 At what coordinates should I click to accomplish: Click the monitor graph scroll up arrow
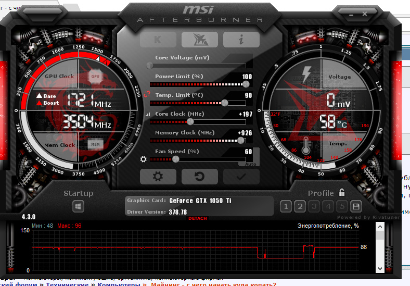[x=380, y=227]
